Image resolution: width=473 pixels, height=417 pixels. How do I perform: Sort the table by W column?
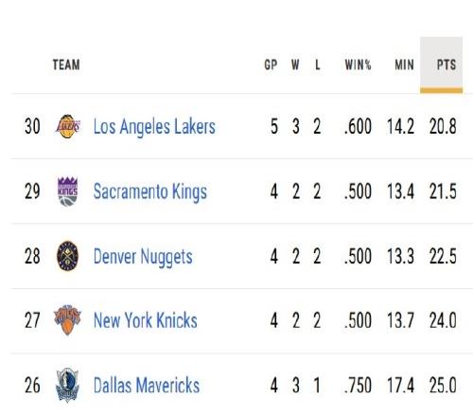pos(295,64)
